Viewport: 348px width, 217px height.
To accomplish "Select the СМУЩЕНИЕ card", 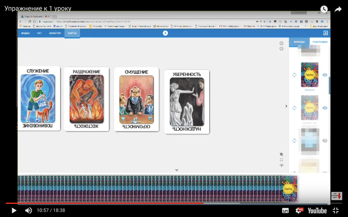I will 136,99.
